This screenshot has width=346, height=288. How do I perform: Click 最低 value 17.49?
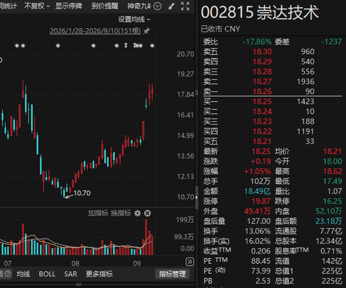(332, 181)
